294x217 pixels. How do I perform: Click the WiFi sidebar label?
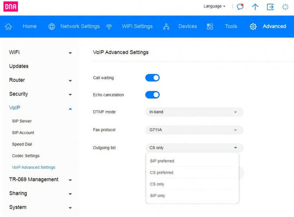pyautogui.click(x=14, y=52)
